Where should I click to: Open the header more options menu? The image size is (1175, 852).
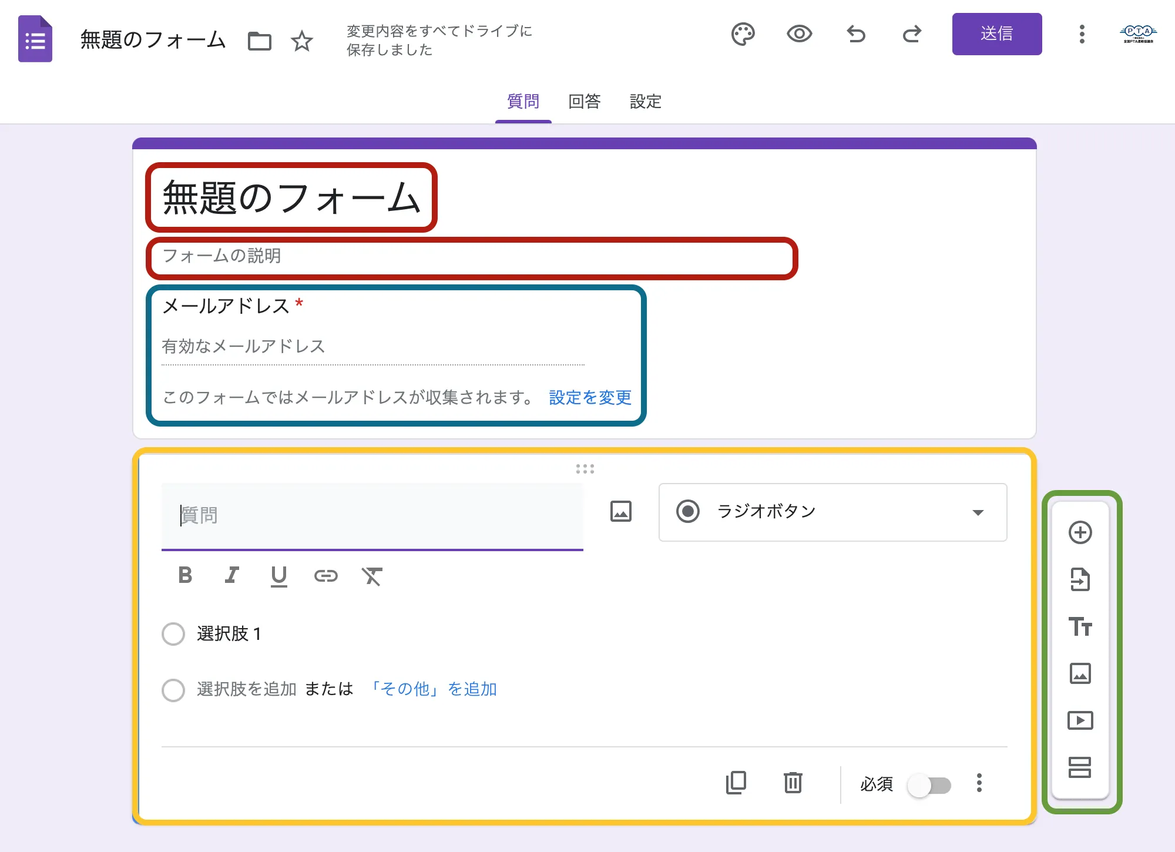(1082, 34)
